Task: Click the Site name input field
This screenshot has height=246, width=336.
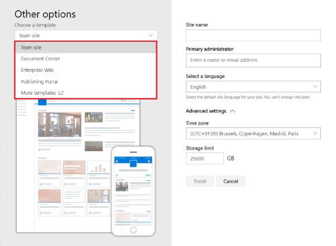Action: (x=253, y=35)
